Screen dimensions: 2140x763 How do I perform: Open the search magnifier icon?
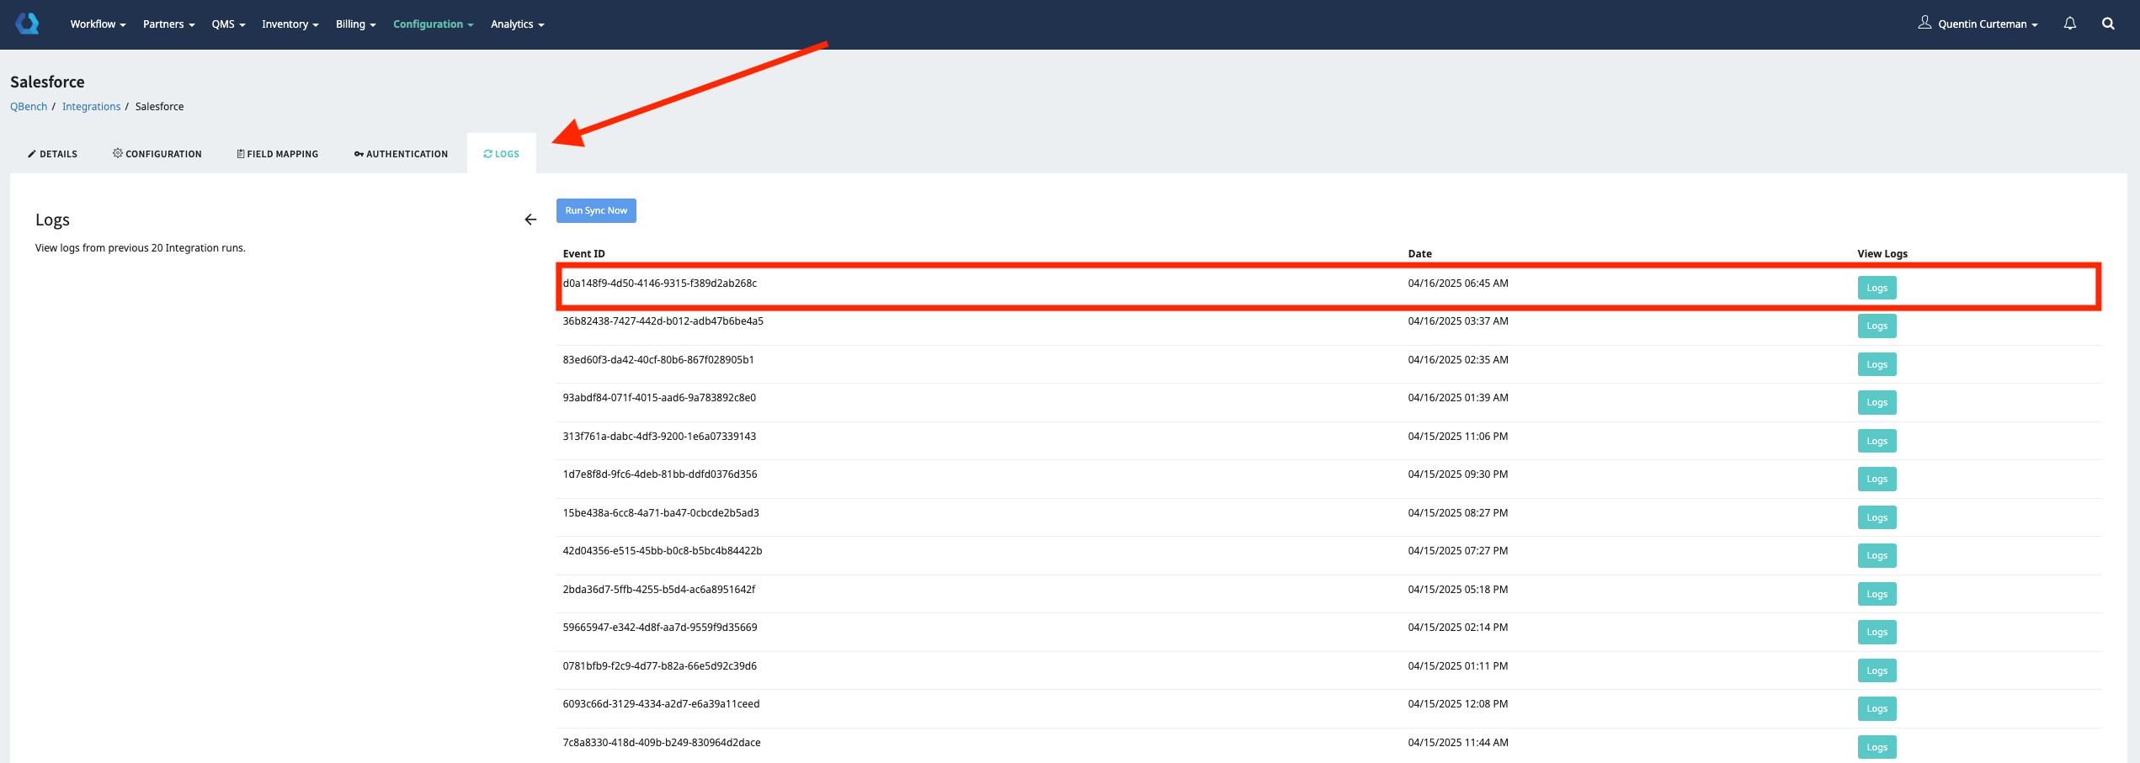pyautogui.click(x=2108, y=24)
